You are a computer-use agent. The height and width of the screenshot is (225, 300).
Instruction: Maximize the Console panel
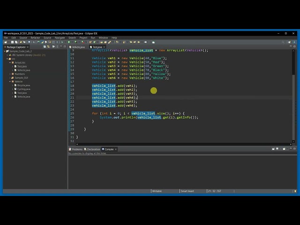click(294, 149)
